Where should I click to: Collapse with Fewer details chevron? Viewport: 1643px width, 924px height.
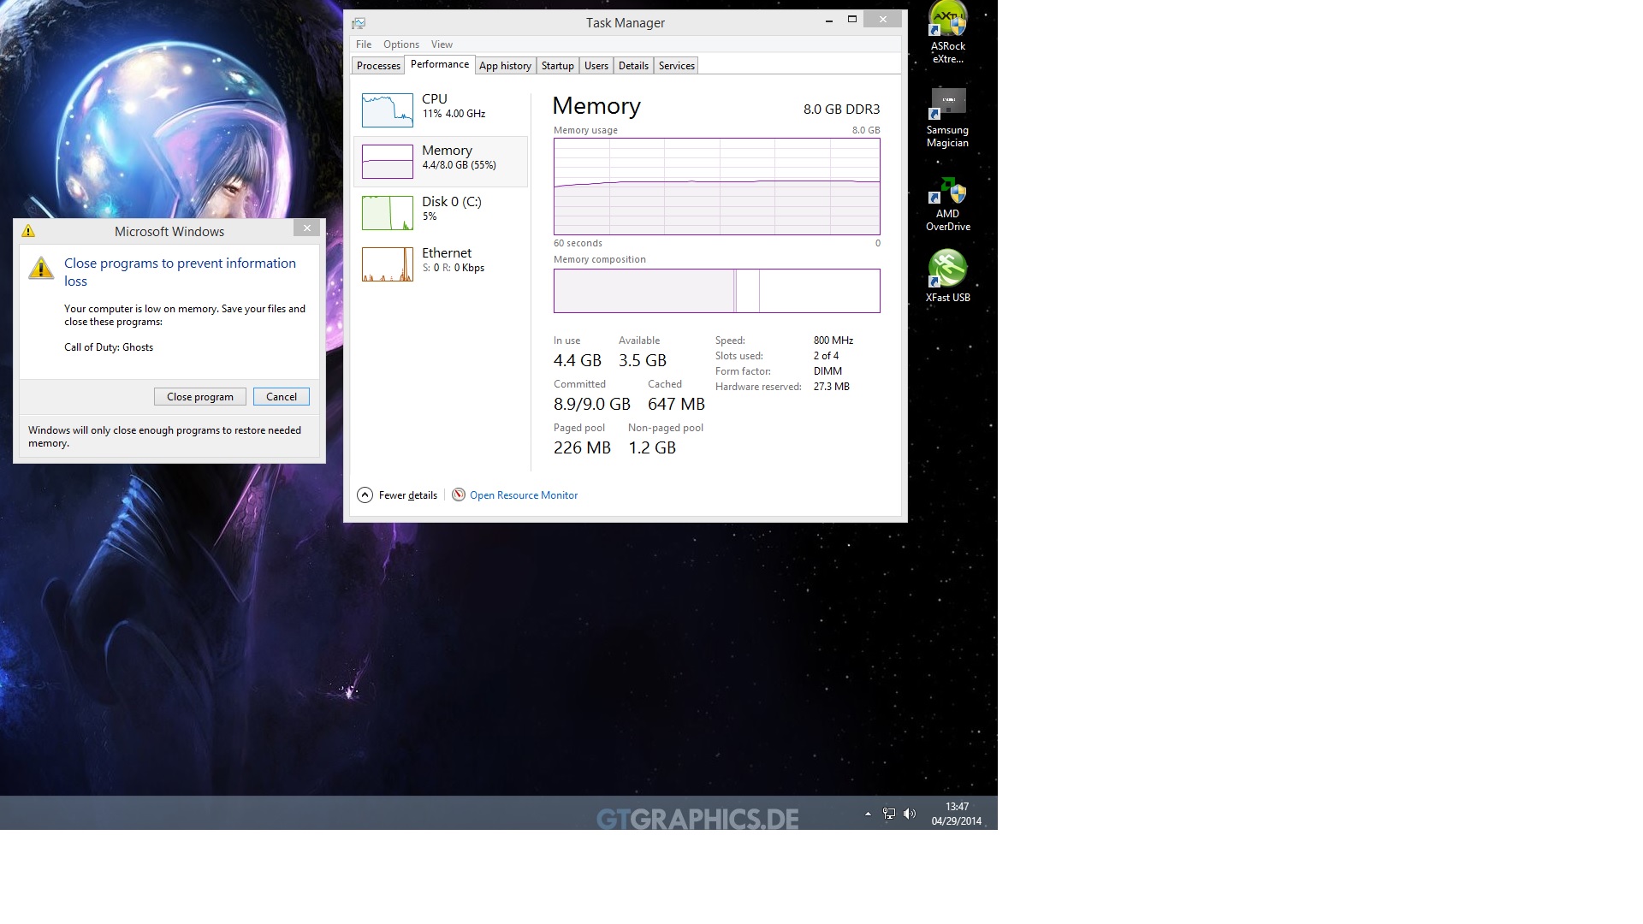coord(365,495)
